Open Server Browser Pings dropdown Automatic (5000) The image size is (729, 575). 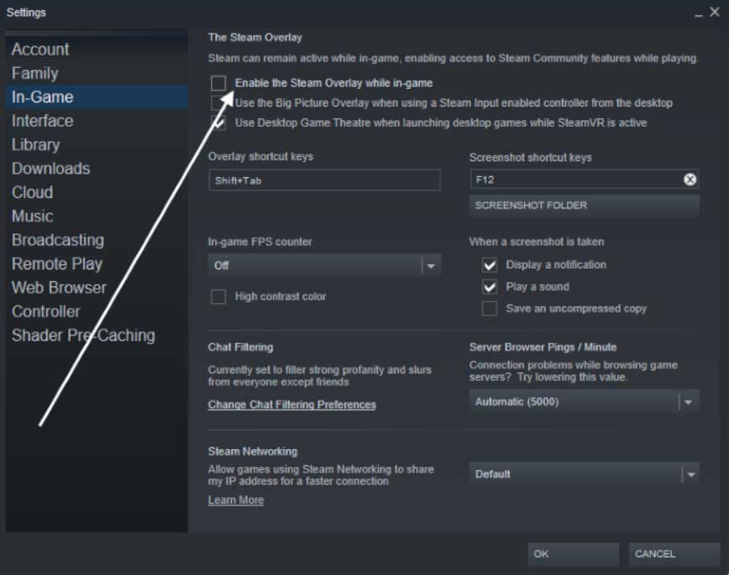tap(584, 401)
